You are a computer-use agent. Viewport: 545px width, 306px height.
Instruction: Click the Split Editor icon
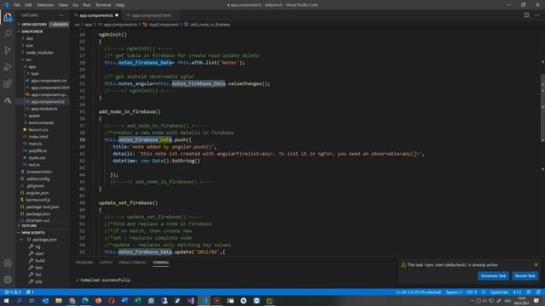click(x=526, y=15)
